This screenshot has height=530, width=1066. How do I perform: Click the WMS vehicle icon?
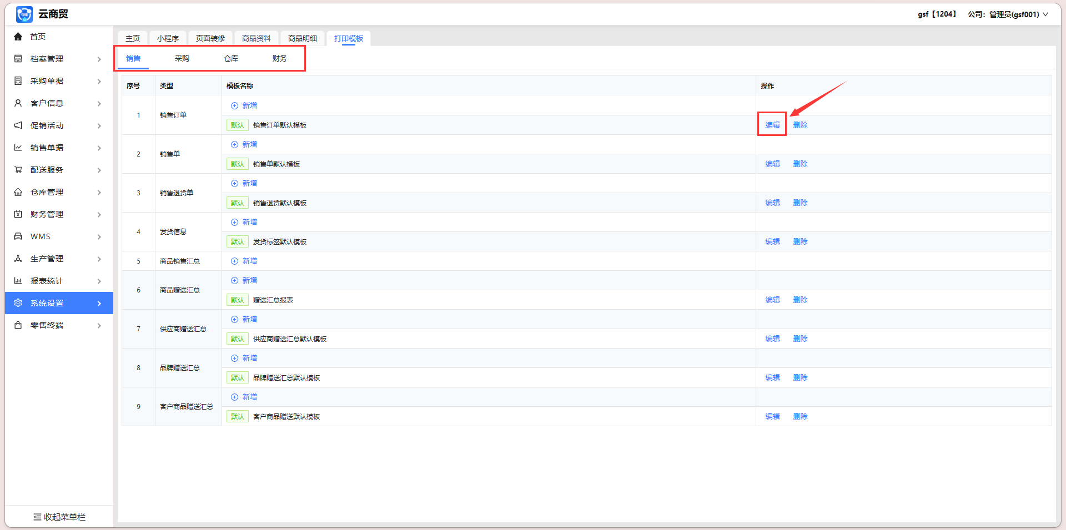coord(18,236)
